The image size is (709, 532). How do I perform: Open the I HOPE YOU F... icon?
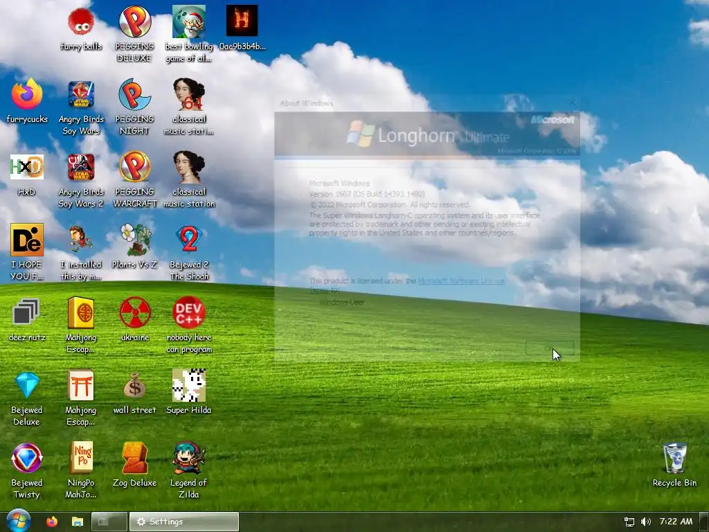click(x=27, y=252)
